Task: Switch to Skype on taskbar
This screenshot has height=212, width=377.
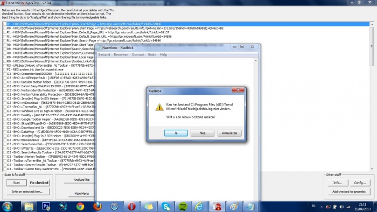Action: pyautogui.click(x=166, y=207)
